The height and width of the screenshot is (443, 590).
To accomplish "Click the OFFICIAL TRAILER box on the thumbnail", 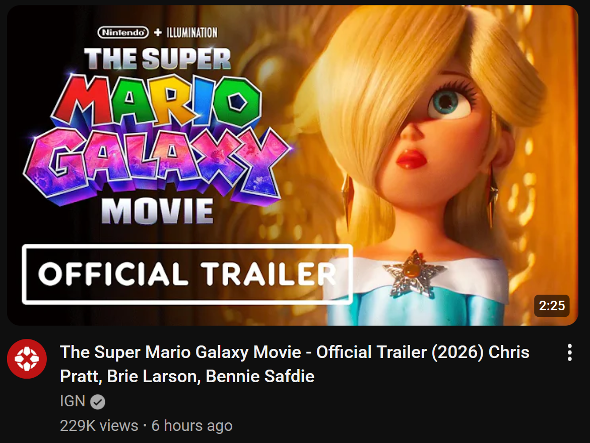I will click(x=187, y=275).
